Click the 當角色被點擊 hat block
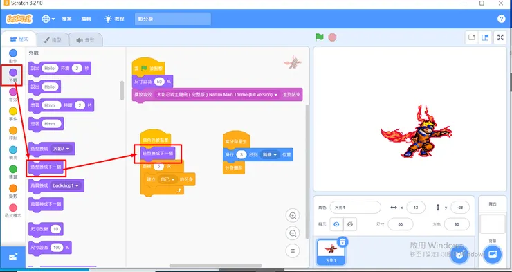The height and width of the screenshot is (272, 512). (x=156, y=138)
